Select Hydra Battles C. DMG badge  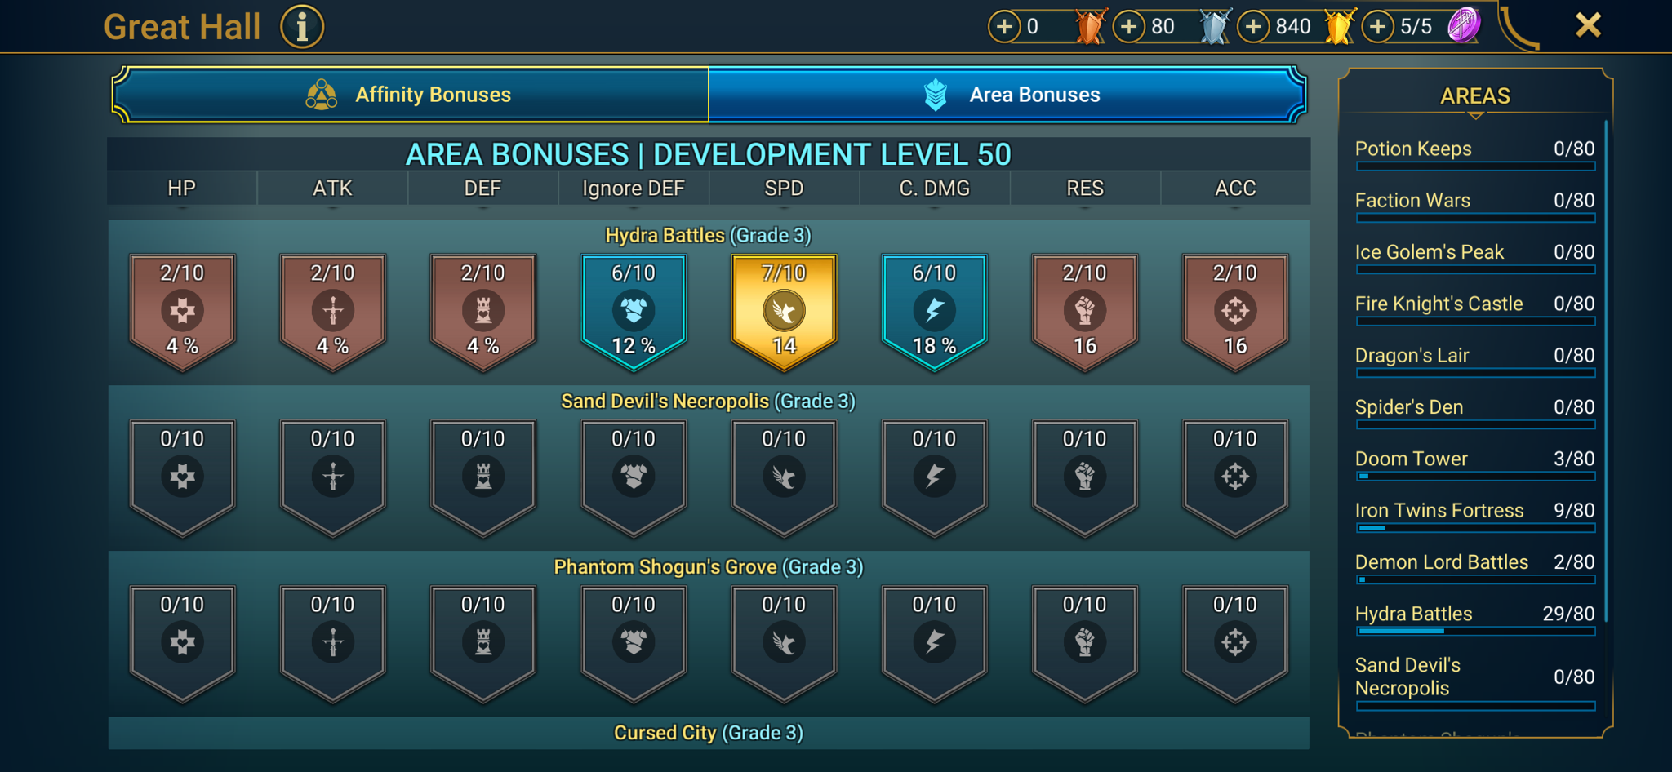tap(934, 313)
